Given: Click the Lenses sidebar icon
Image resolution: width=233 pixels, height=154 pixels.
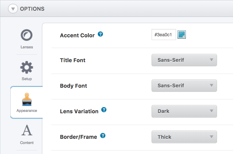Looking at the screenshot, I should point(27,35).
